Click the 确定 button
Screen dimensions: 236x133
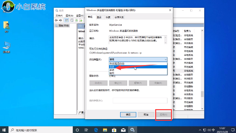tap(128, 115)
